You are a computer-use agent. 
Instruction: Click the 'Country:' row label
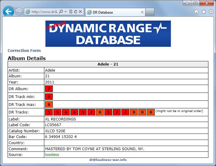[16, 143]
